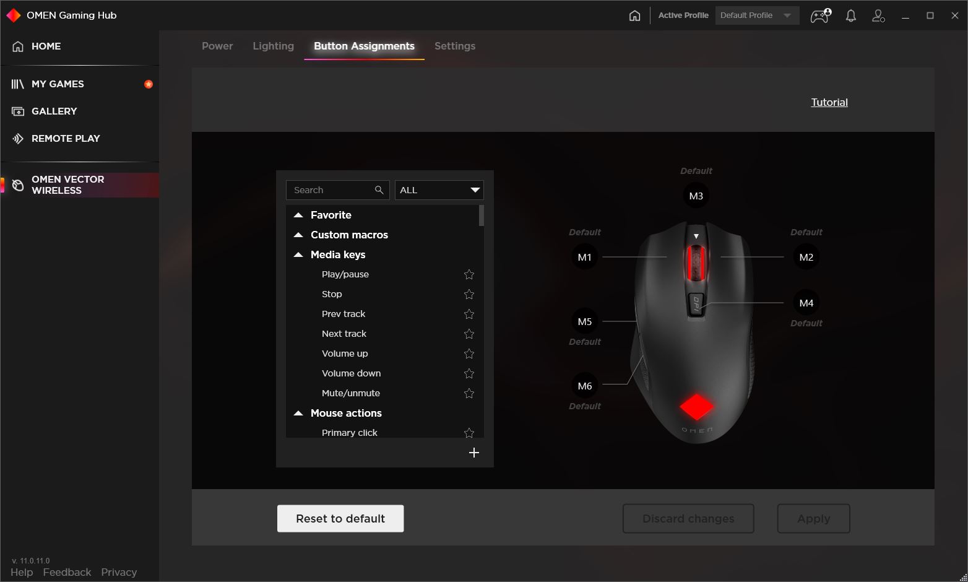
Task: Add a new macro with plus icon
Action: [474, 453]
